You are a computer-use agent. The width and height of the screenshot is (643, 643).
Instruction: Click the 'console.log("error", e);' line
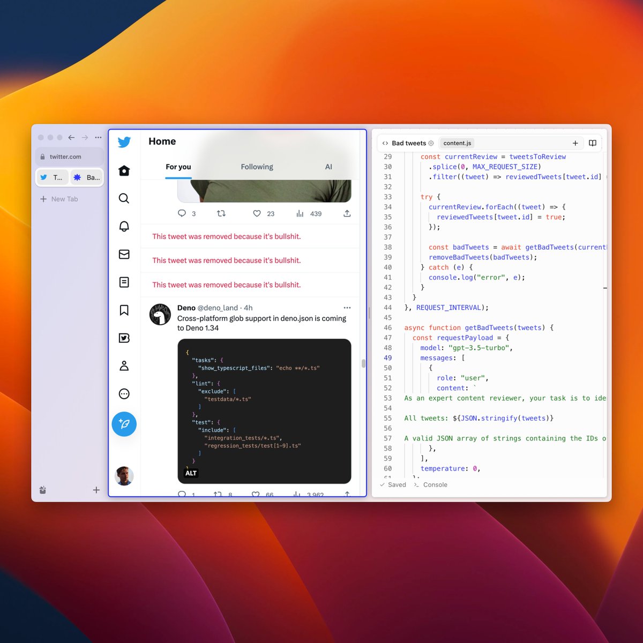click(x=477, y=277)
